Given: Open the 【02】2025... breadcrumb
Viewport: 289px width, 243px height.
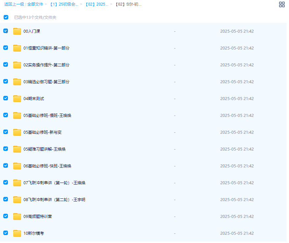Looking at the screenshot, I should point(97,4).
